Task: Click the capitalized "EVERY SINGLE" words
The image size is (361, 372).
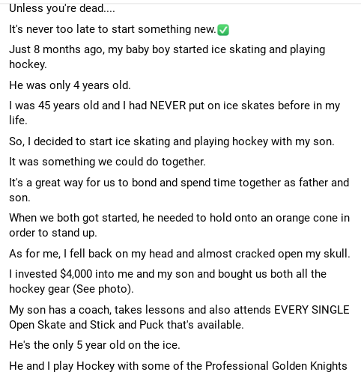Action: pyautogui.click(x=312, y=310)
